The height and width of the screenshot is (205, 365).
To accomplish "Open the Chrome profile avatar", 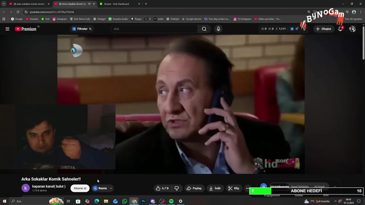I will [x=354, y=12].
